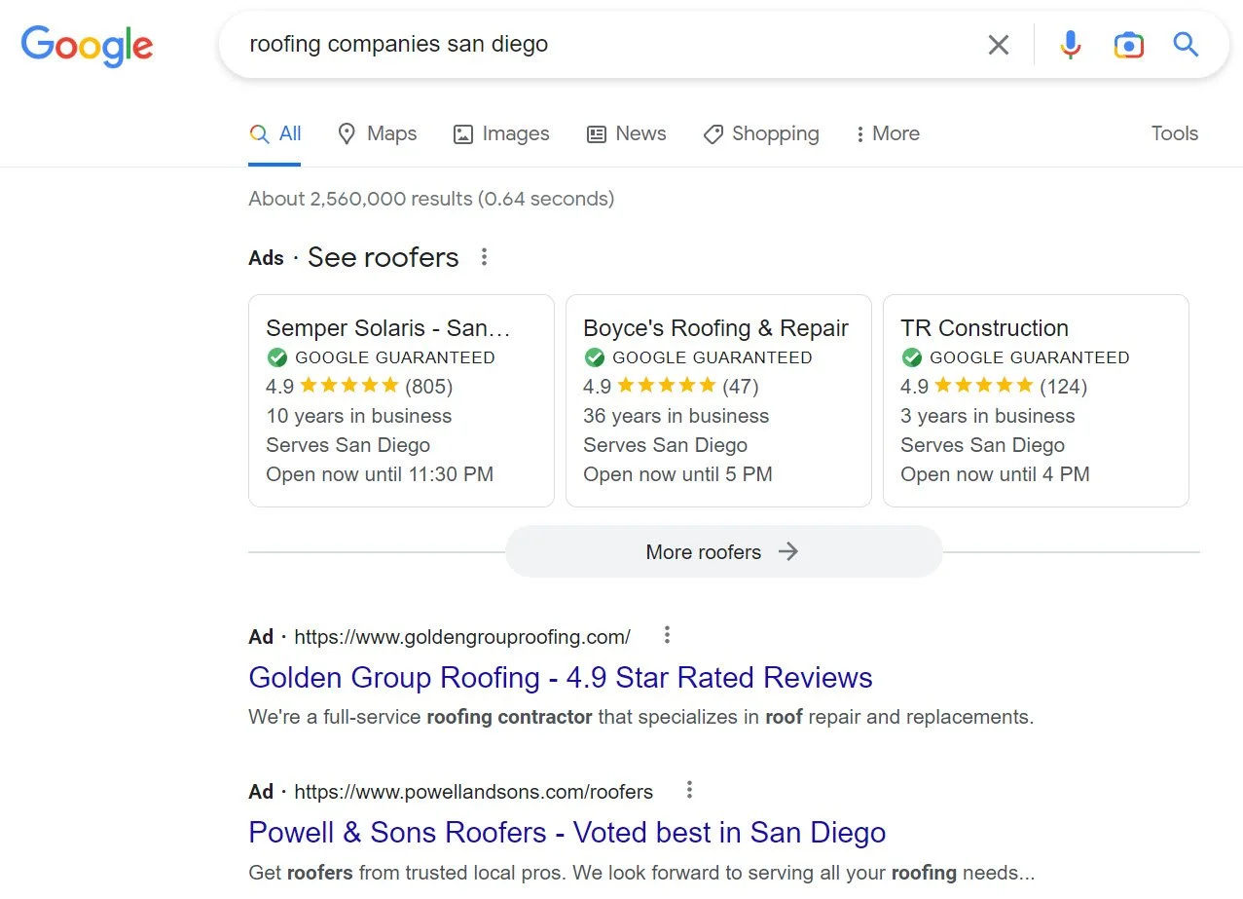Switch to the Maps tab
This screenshot has width=1243, height=899.
click(377, 134)
